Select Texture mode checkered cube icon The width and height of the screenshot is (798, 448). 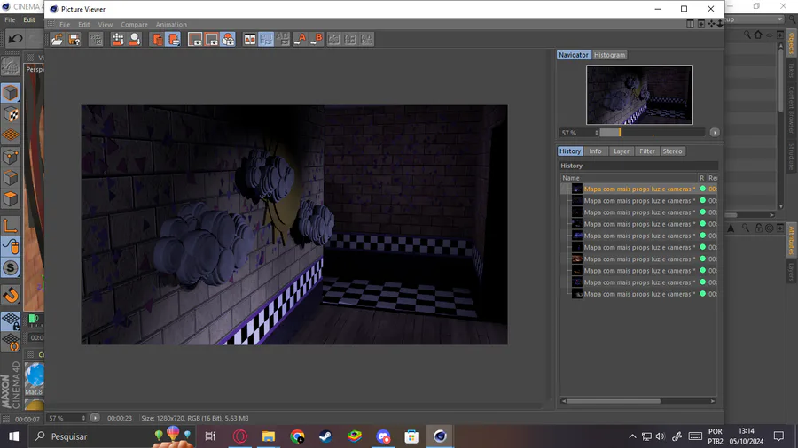pyautogui.click(x=10, y=114)
